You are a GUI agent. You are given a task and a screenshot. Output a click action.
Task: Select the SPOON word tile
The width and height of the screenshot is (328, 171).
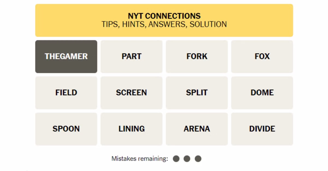66,129
